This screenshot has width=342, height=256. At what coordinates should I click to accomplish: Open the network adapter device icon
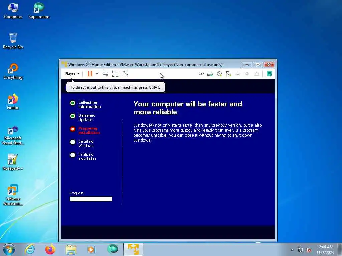pos(229,74)
